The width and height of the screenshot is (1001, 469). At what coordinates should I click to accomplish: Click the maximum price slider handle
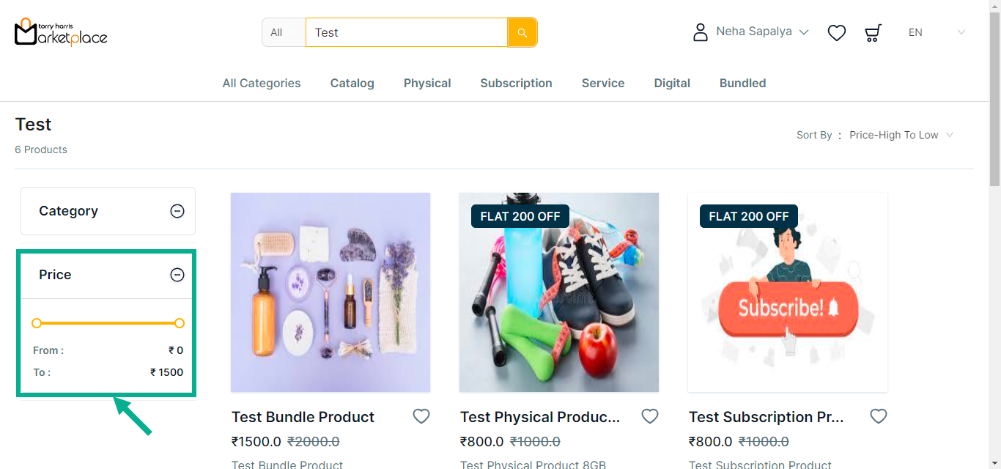[180, 323]
